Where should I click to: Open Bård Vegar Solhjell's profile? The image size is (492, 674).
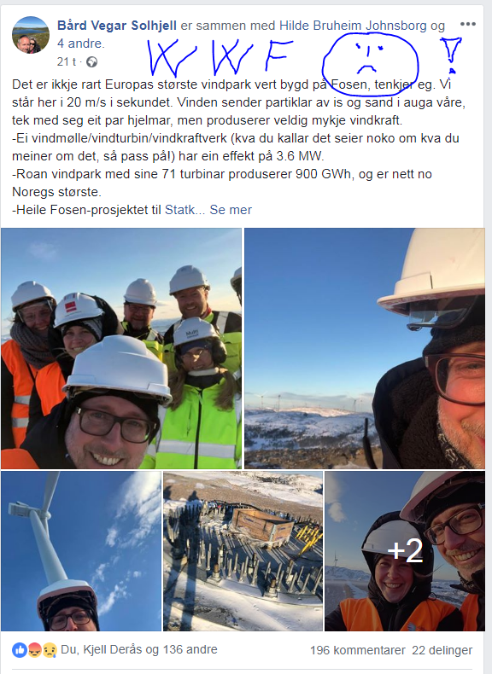click(117, 26)
